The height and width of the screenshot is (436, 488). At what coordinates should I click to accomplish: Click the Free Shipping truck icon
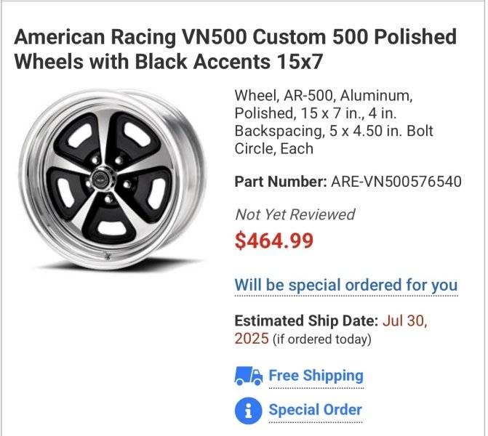point(248,376)
